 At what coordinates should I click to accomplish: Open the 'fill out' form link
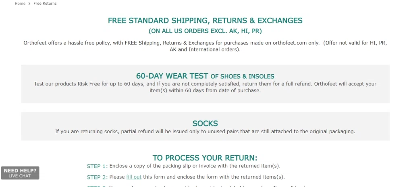click(x=134, y=177)
